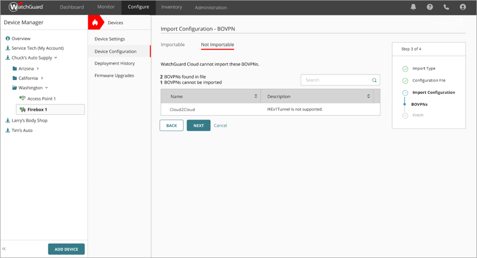Click the Cancel link
Image resolution: width=477 pixels, height=258 pixels.
220,126
